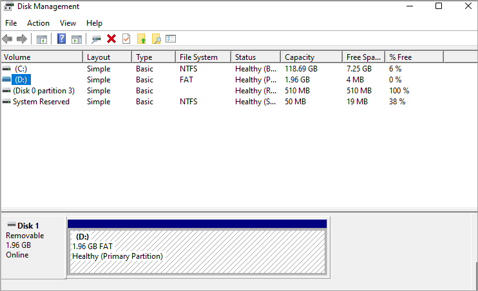Screen dimensions: 478x291
Task: Select the (D:) 1.96 GB FAT partition block
Action: pyautogui.click(x=197, y=252)
